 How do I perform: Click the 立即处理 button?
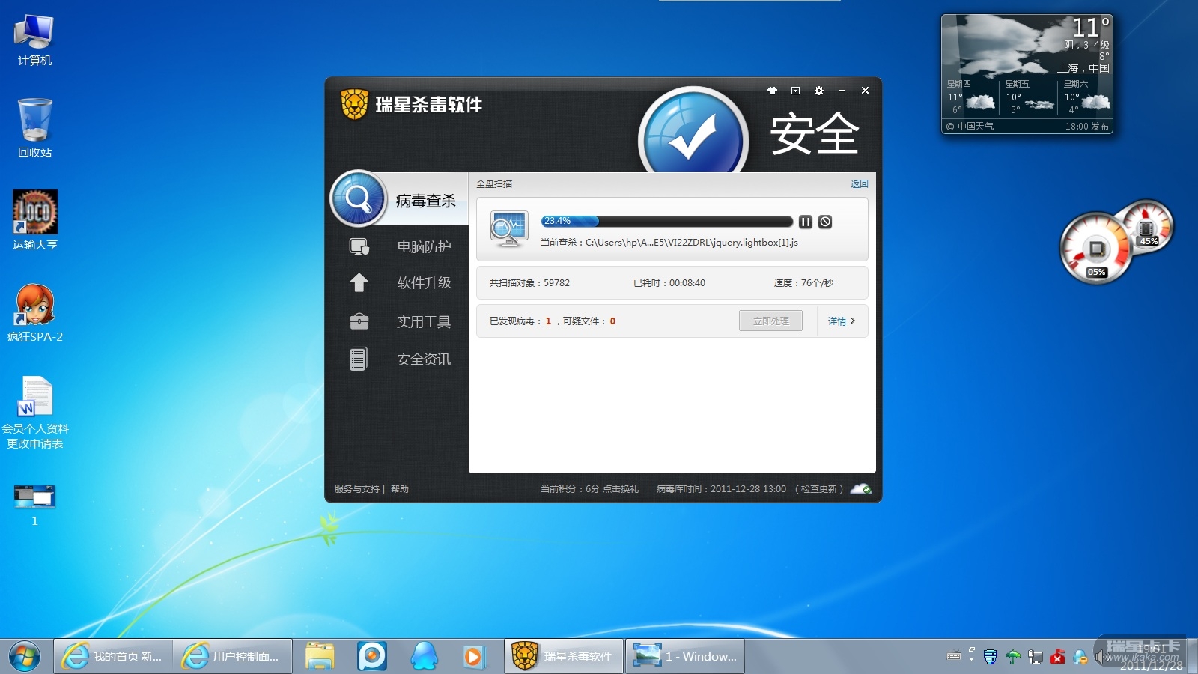(770, 321)
